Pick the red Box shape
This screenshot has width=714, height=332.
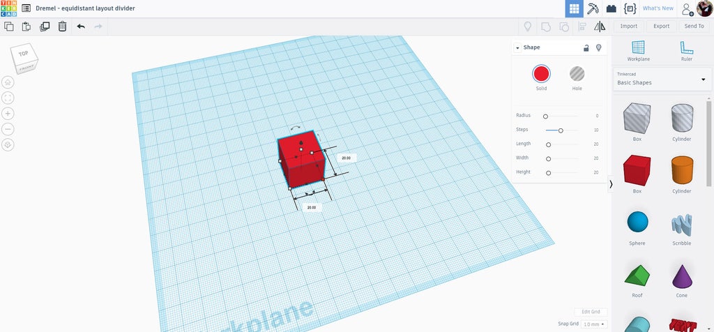pyautogui.click(x=637, y=170)
